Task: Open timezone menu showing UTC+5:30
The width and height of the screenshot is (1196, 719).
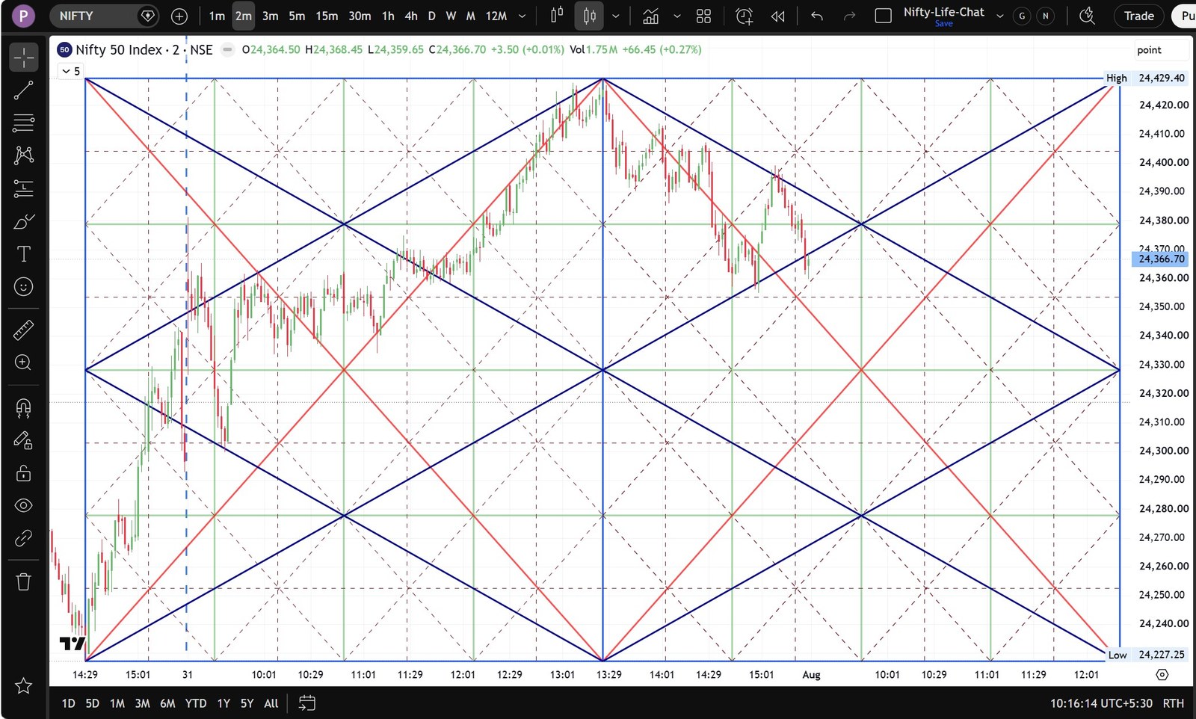Action: pyautogui.click(x=1101, y=703)
